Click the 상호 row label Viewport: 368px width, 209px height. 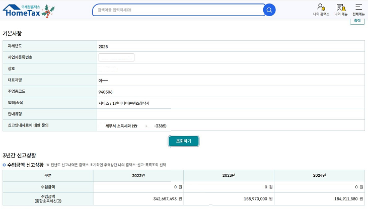tap(11, 68)
